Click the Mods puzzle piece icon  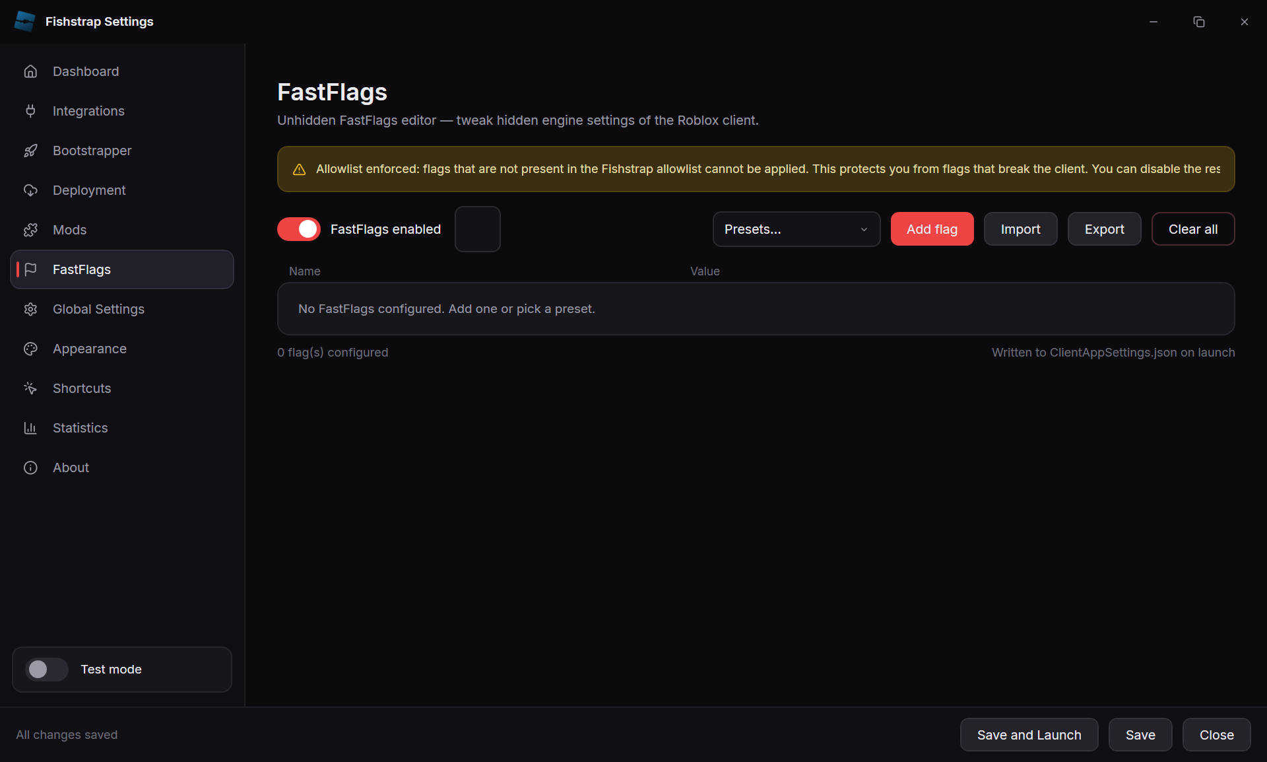coord(30,230)
